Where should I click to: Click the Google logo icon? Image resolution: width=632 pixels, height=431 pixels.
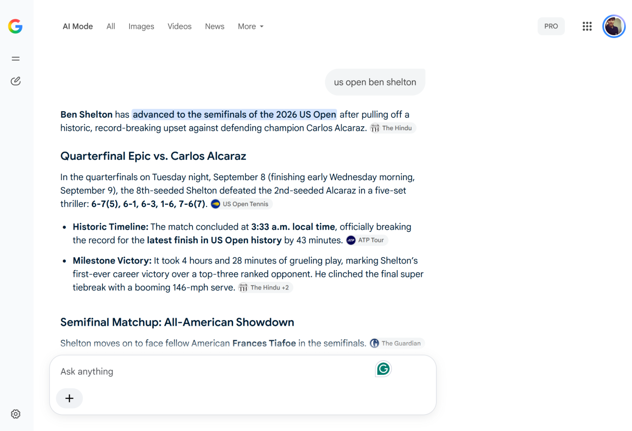tap(15, 26)
